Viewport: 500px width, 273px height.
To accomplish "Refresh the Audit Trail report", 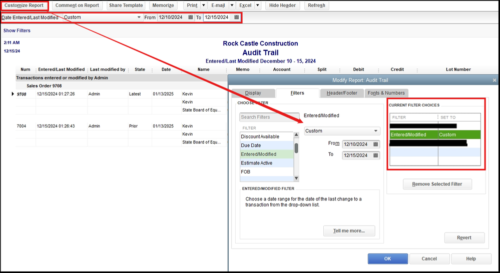I will click(x=317, y=5).
